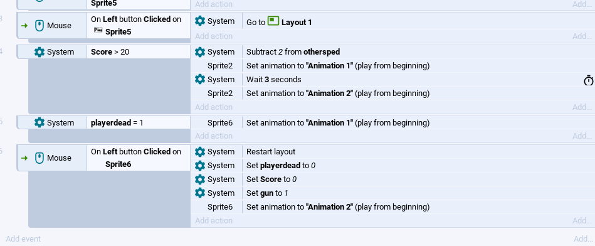Click the gear icon next to Set gun to 1
This screenshot has width=595, height=246.
click(x=200, y=193)
